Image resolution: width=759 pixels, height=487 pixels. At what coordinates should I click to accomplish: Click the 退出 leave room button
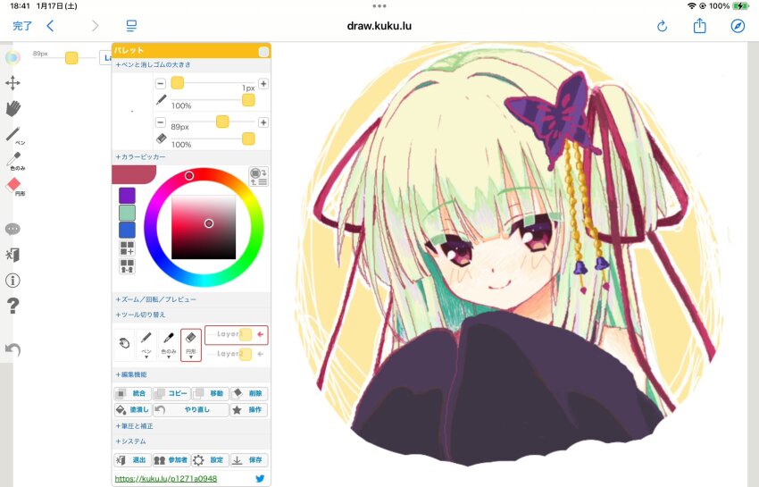(x=133, y=460)
